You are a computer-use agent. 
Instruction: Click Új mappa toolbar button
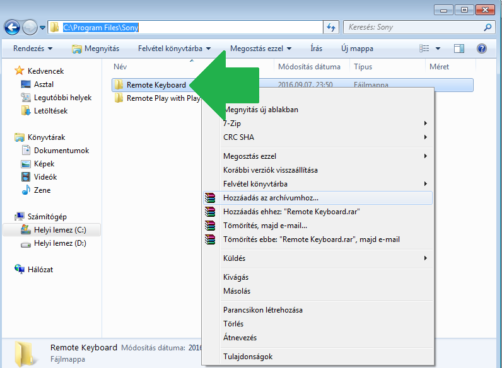pyautogui.click(x=357, y=49)
